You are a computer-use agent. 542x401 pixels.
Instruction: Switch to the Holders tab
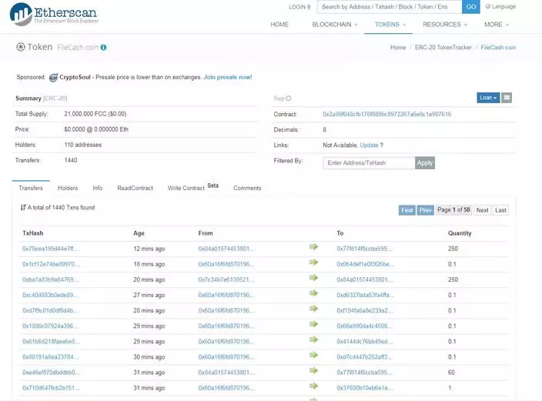68,188
